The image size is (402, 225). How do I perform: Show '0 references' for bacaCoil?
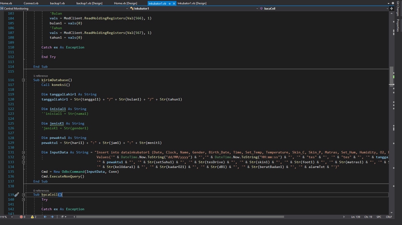tap(41, 190)
